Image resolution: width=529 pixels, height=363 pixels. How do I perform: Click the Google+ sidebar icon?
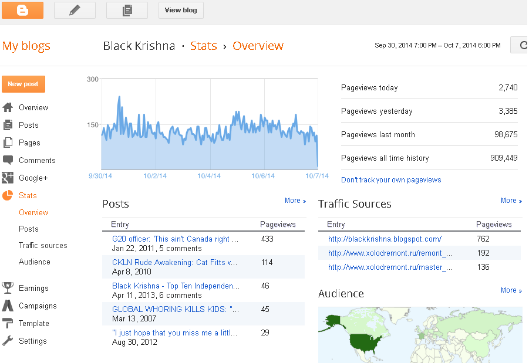click(8, 178)
